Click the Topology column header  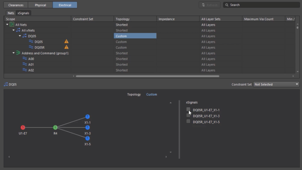click(x=135, y=19)
